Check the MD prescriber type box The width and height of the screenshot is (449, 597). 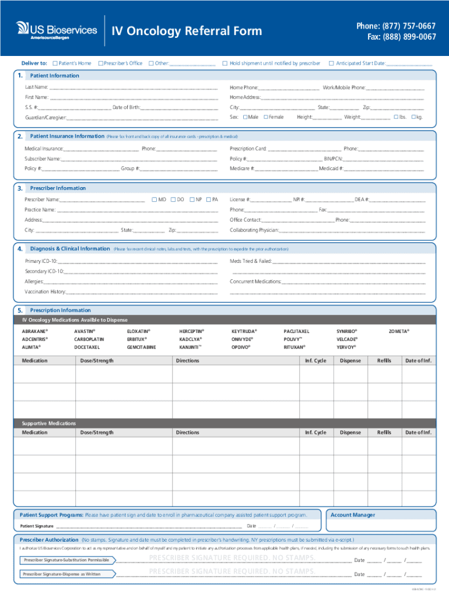(155, 199)
